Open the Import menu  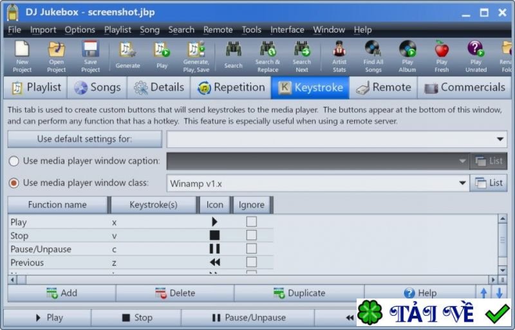click(x=43, y=30)
